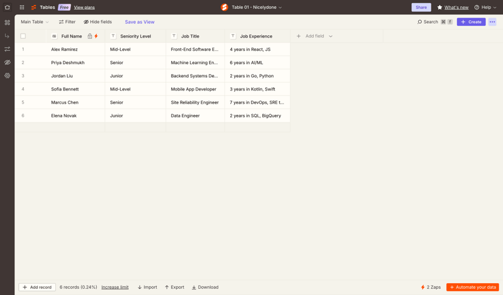
Task: Click Export at the bottom bar
Action: 175,287
